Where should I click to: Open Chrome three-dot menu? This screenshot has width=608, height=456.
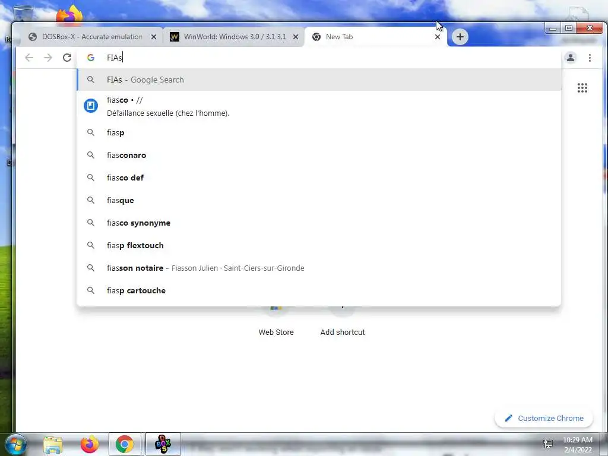(590, 58)
